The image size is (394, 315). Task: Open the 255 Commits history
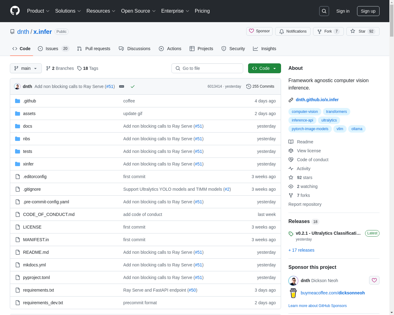260,86
